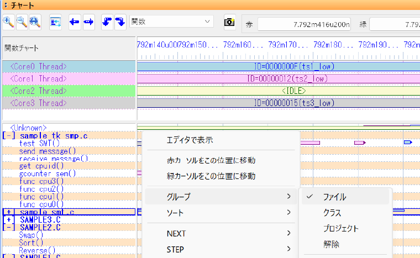This screenshot has width=420, height=258.
Task: Select the gcounter_sem() function row
Action: coord(69,173)
